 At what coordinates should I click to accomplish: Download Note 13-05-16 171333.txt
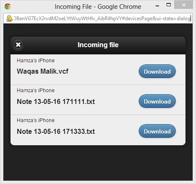pyautogui.click(x=157, y=131)
